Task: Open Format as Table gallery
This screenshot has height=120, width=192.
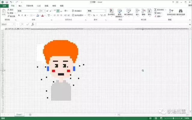Action: click(119, 13)
